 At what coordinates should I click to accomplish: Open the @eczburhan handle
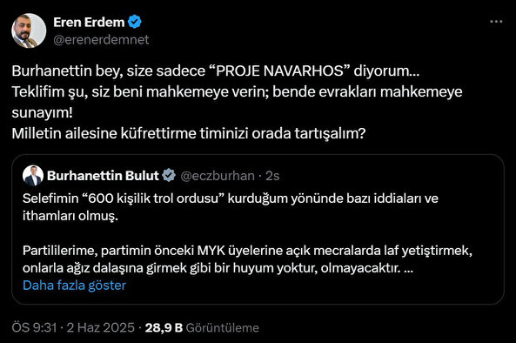click(x=218, y=176)
